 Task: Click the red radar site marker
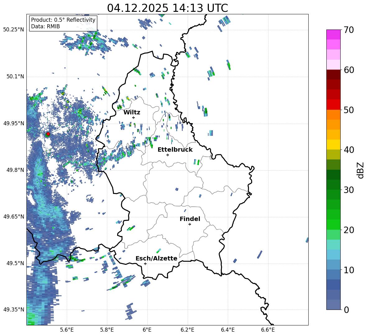point(48,134)
